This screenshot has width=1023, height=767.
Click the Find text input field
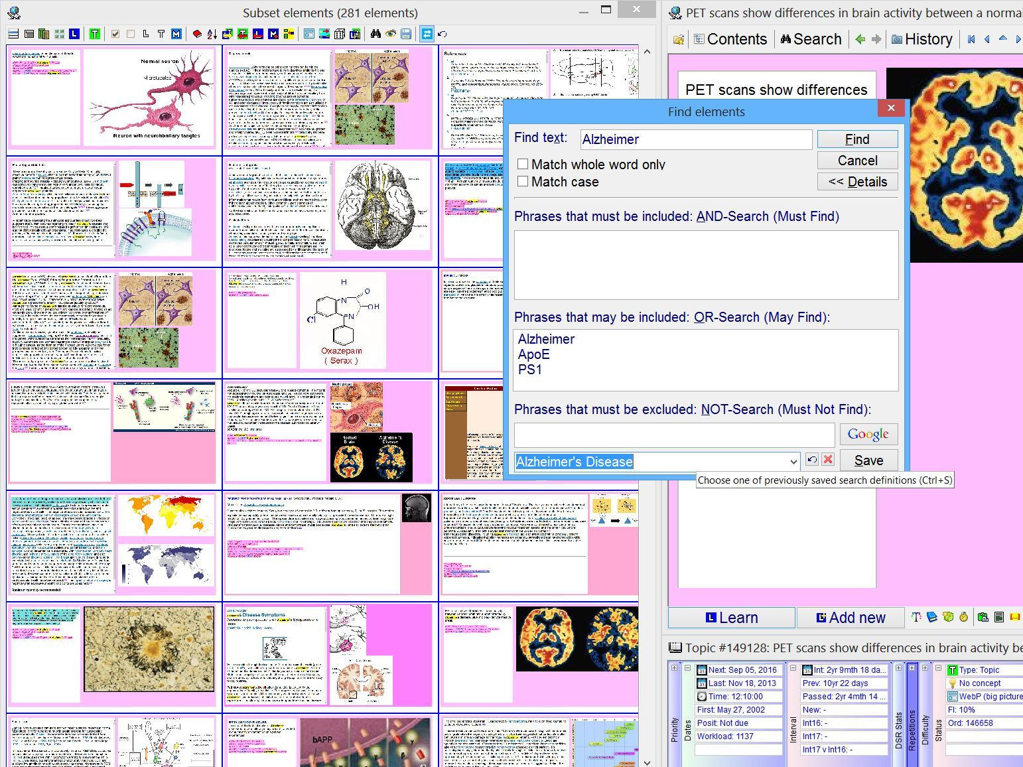[695, 139]
